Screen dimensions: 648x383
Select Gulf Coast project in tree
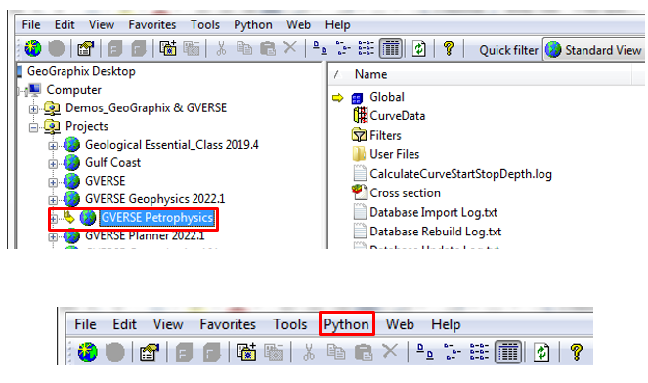[x=112, y=163]
